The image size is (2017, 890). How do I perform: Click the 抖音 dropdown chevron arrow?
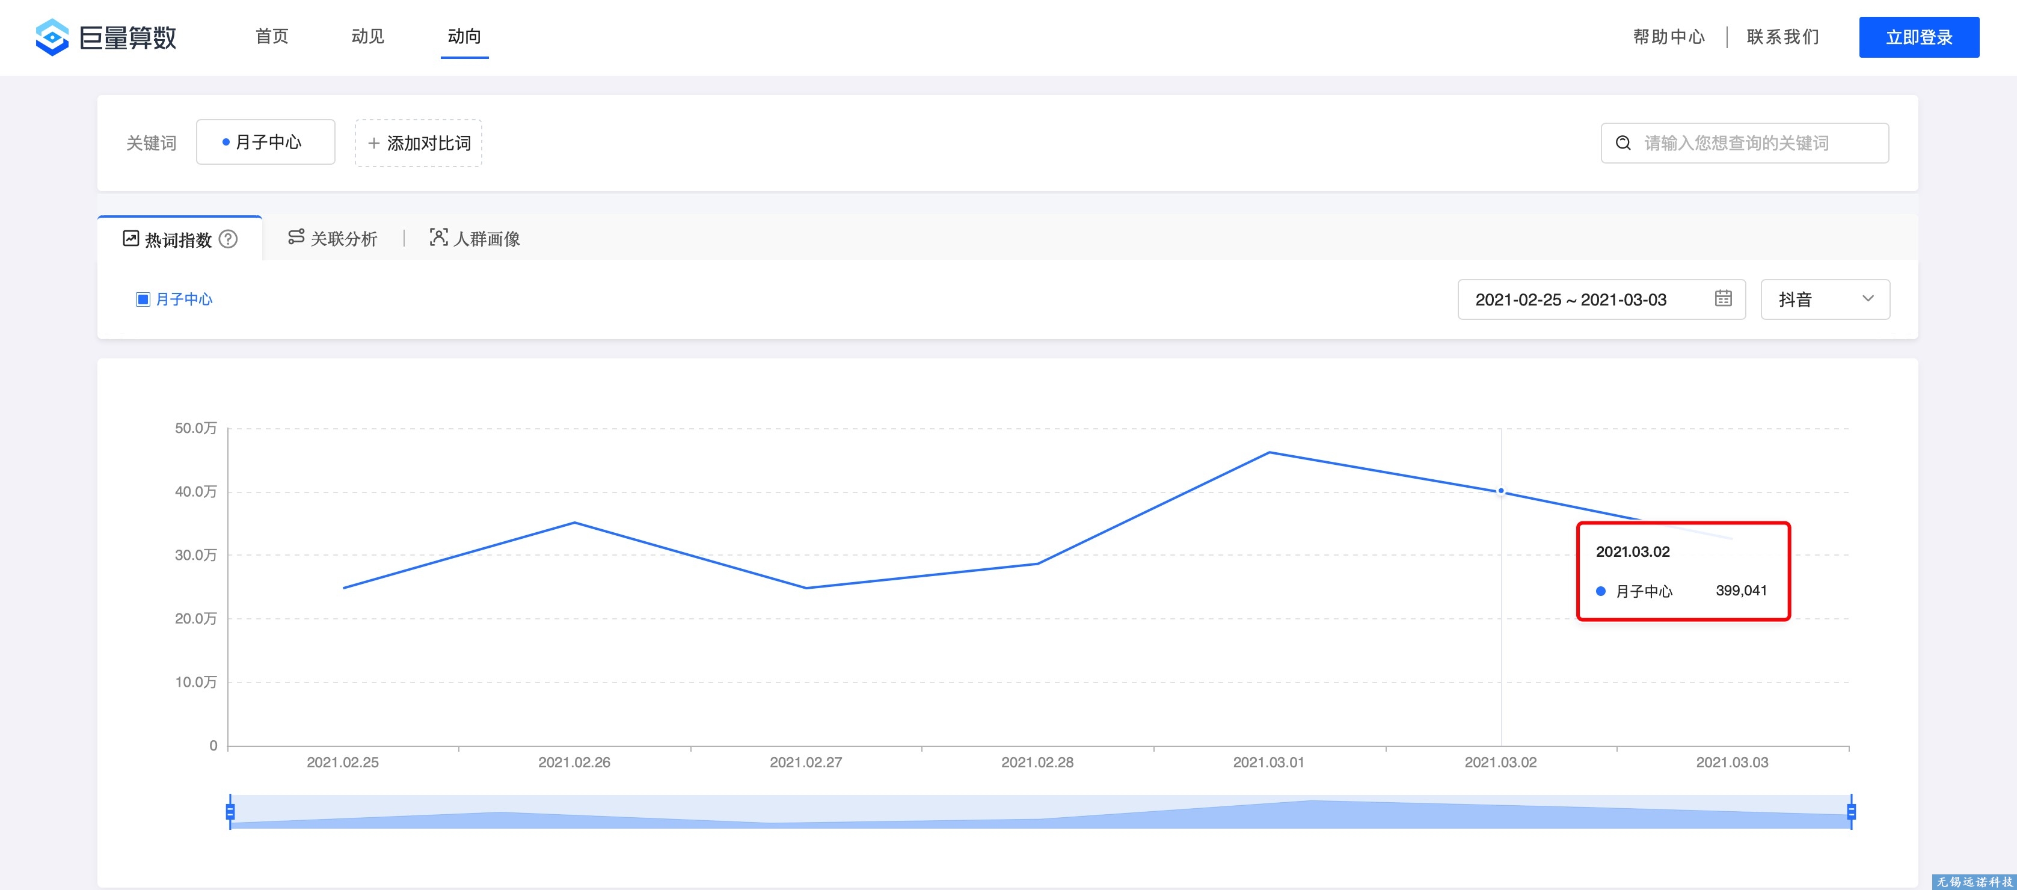(x=1867, y=298)
